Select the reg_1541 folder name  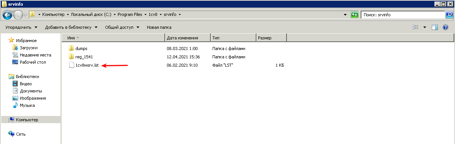tap(84, 57)
